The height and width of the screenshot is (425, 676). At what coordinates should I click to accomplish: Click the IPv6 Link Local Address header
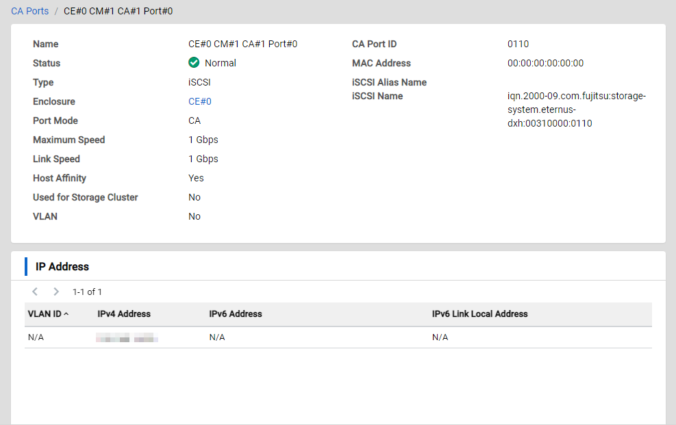479,314
